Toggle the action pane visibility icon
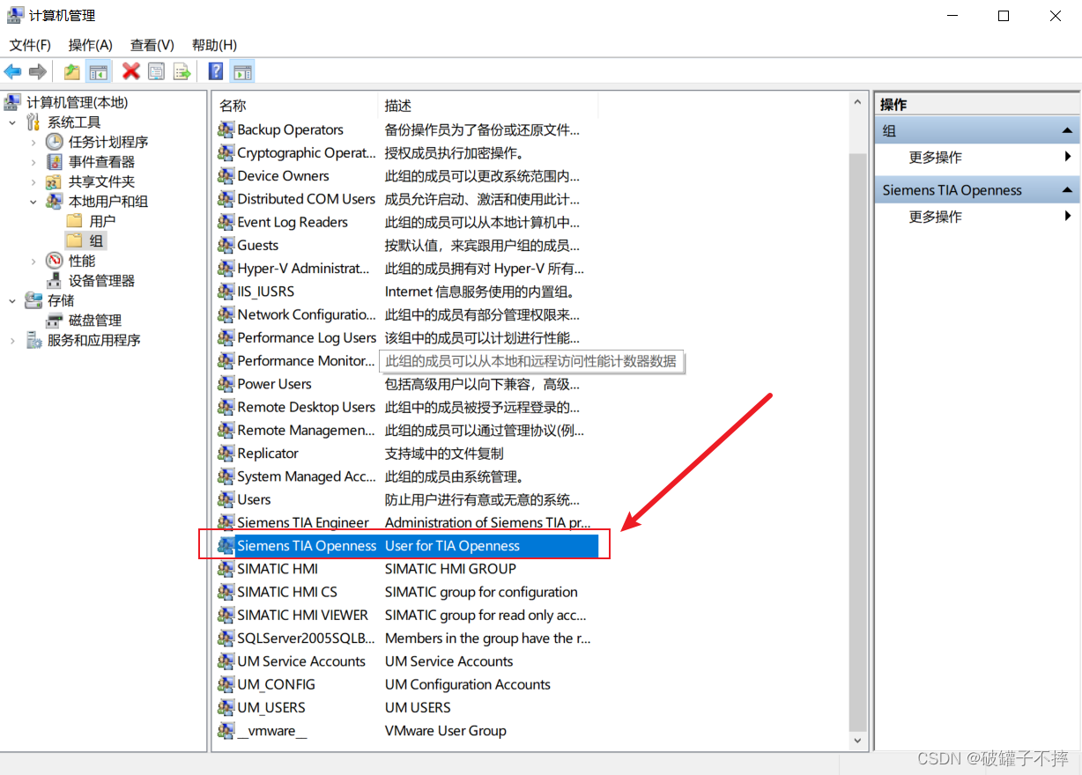Image resolution: width=1082 pixels, height=775 pixels. [x=241, y=71]
